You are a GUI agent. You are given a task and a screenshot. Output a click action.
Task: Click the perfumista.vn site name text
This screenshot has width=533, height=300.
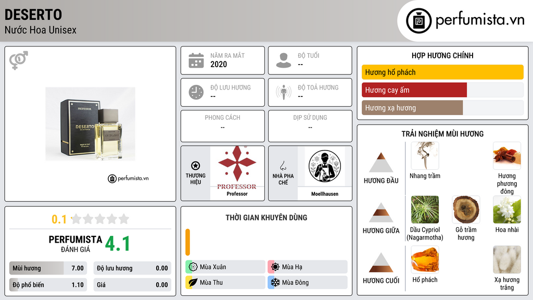point(480,20)
